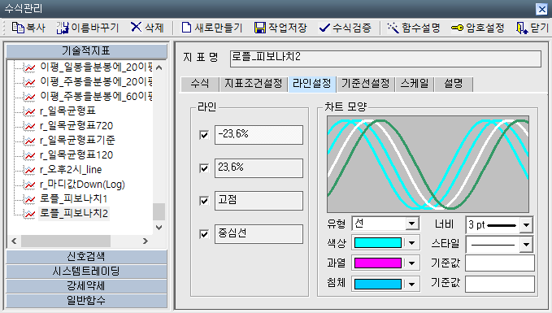The height and width of the screenshot is (313, 552).
Task: Click the 작업저장 save disk icon
Action: tap(260, 28)
